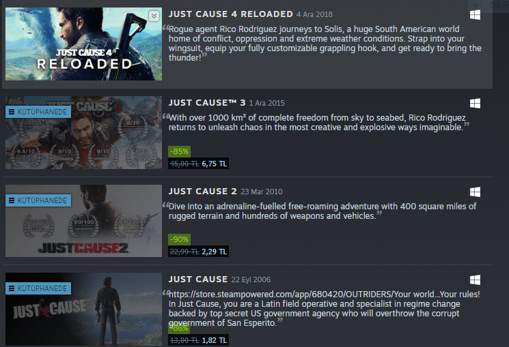This screenshot has height=347, width=509.
Task: Click the JUST CAUSE 2 title link
Action: click(x=202, y=191)
